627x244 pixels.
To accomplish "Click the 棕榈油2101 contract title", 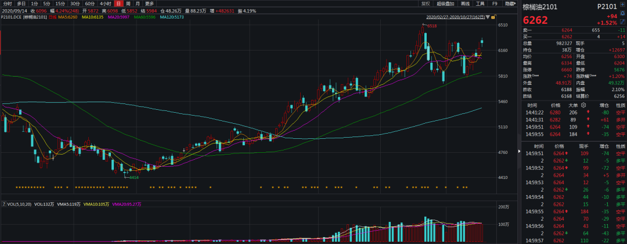I will (x=540, y=7).
